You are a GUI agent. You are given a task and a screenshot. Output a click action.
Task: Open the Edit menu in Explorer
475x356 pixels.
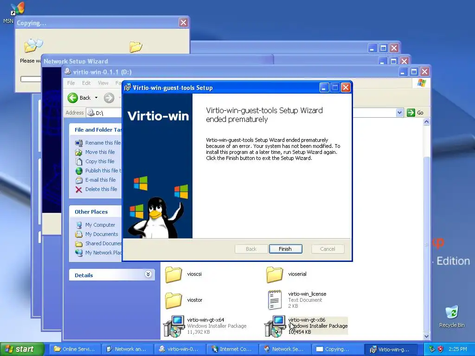(86, 83)
